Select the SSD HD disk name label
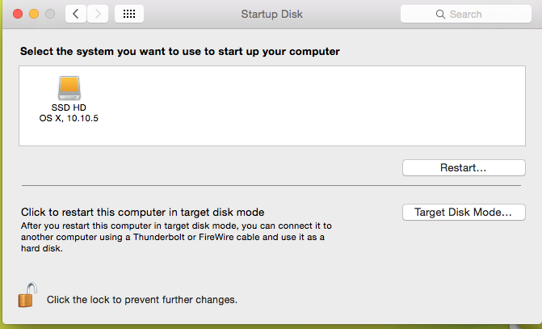Image resolution: width=542 pixels, height=329 pixels. coord(69,108)
